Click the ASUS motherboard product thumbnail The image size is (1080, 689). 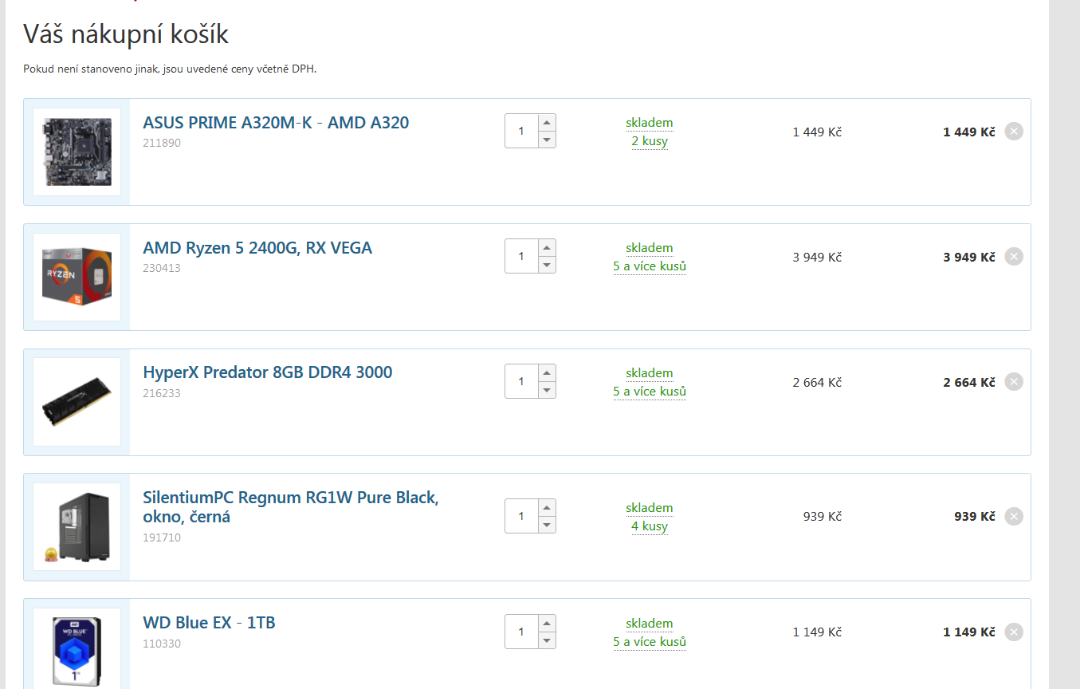[77, 152]
